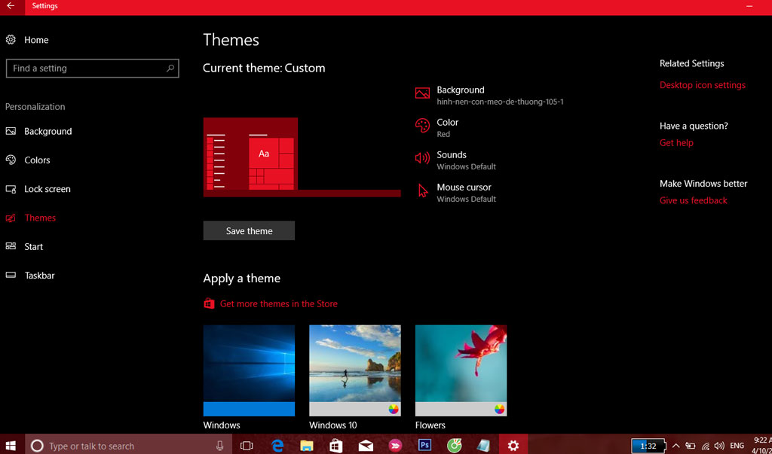Click the Home gear icon in sidebar
Viewport: 772px width, 454px height.
tap(11, 40)
